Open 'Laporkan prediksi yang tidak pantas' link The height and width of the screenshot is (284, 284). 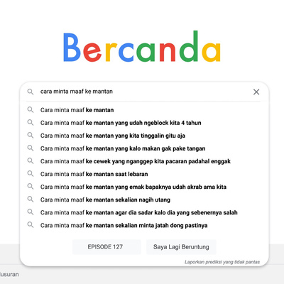222,262
